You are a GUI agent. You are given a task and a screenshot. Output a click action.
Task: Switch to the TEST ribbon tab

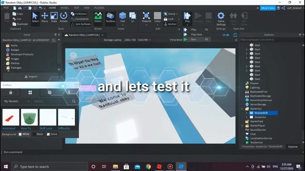pos(76,8)
